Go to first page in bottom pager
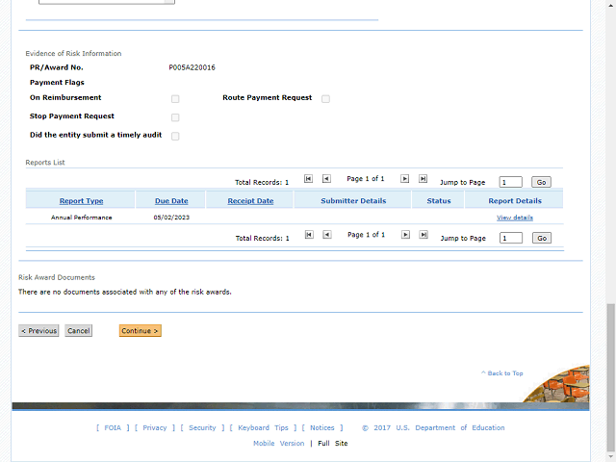This screenshot has height=462, width=616. tap(309, 235)
